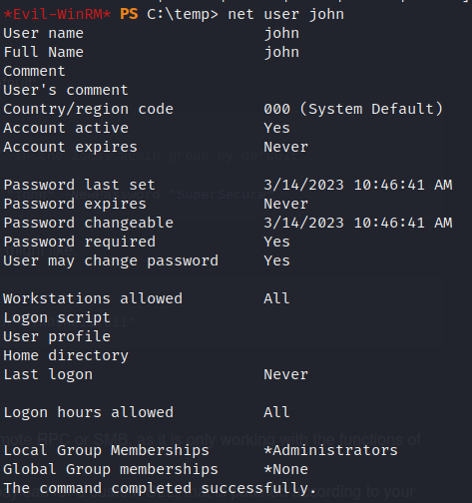Image resolution: width=472 pixels, height=503 pixels.
Task: Click the User name value john
Action: [x=281, y=34]
